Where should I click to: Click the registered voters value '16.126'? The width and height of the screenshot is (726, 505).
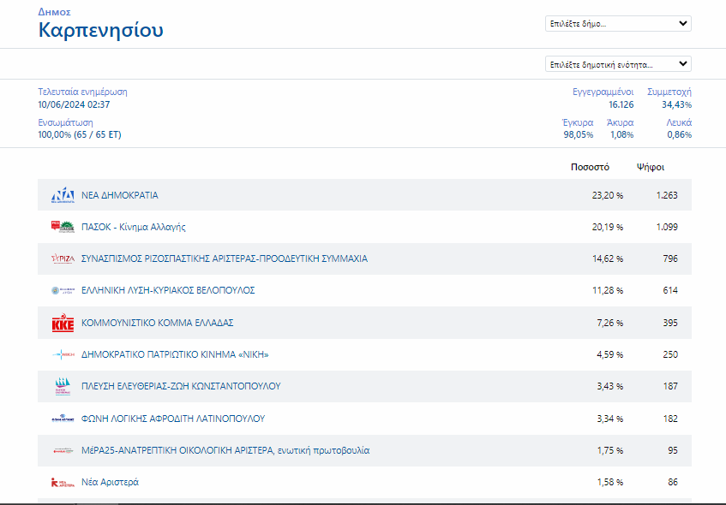point(621,104)
